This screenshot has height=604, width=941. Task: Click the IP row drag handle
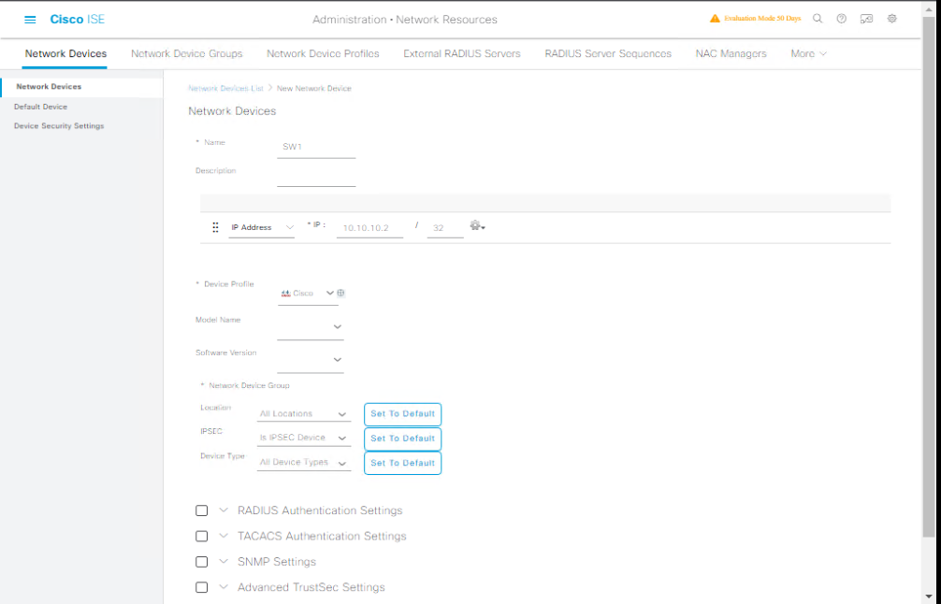[x=215, y=228]
